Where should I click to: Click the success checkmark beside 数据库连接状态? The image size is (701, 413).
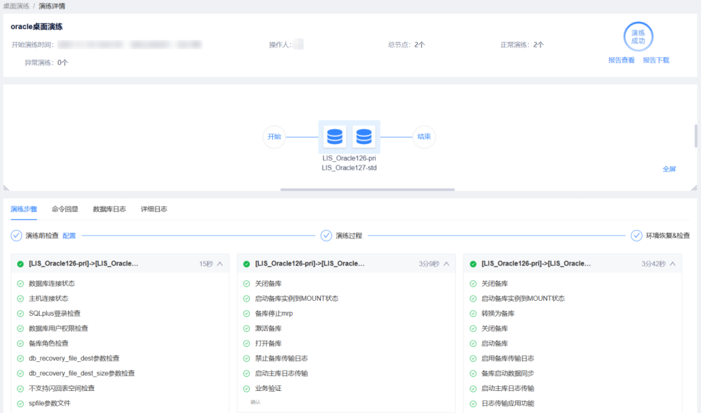coord(20,283)
